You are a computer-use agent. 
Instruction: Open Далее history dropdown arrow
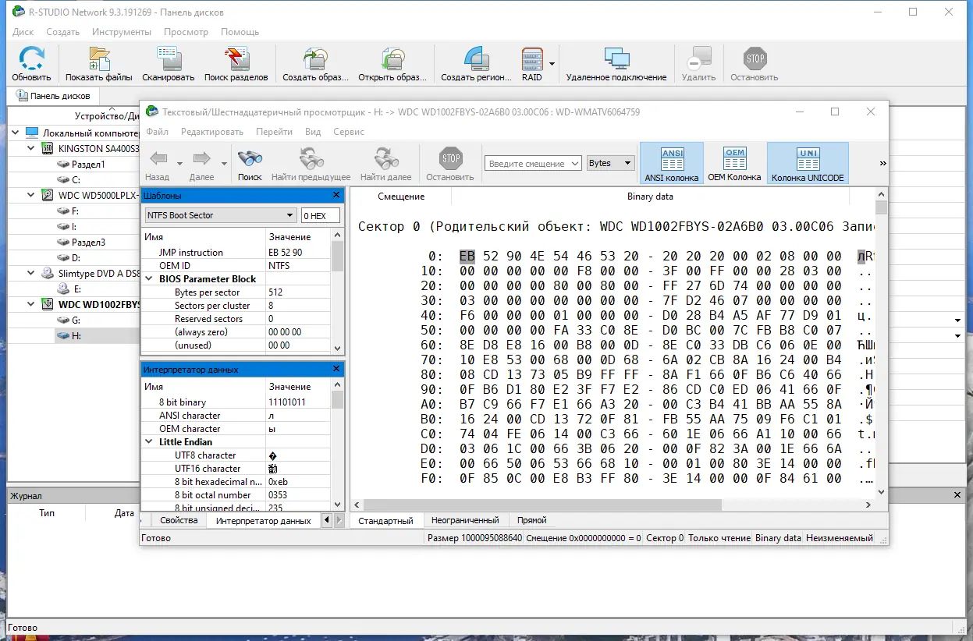pos(224,164)
